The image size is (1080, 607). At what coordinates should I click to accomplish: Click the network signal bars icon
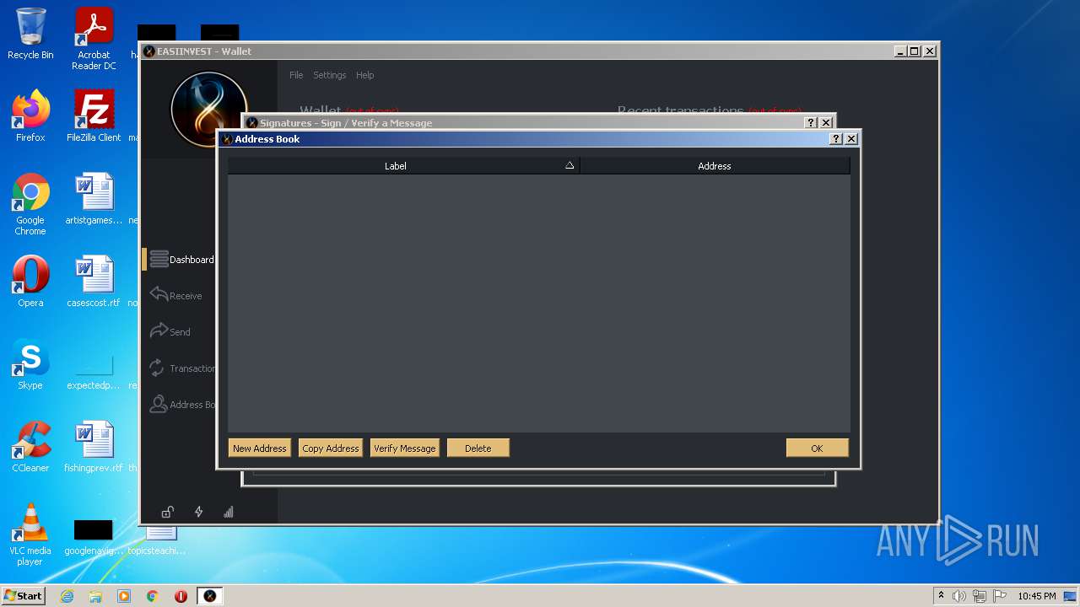228,512
